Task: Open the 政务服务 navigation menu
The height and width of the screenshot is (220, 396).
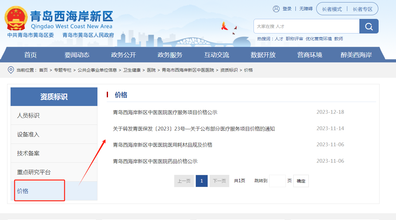Action: point(170,55)
